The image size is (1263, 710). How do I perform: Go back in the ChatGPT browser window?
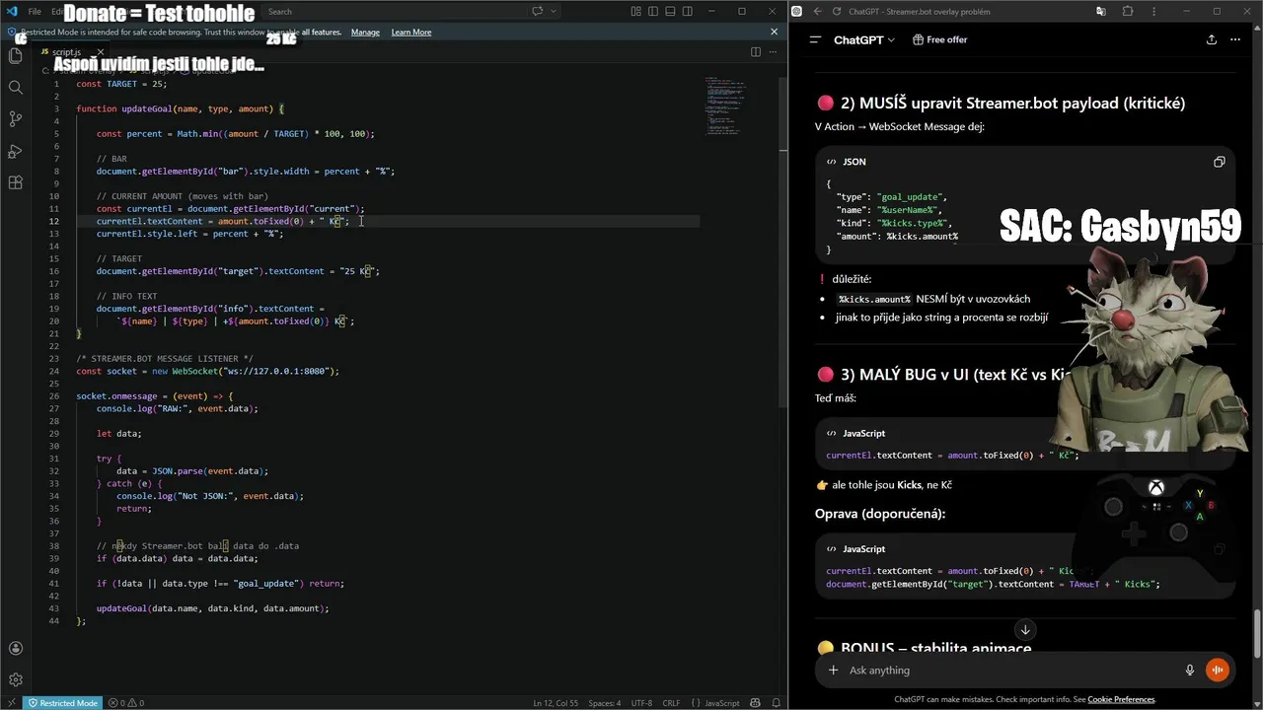(x=817, y=12)
